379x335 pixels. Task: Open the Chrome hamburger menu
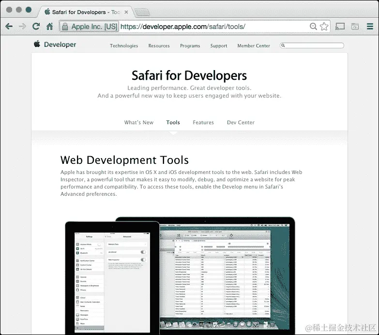[370, 26]
